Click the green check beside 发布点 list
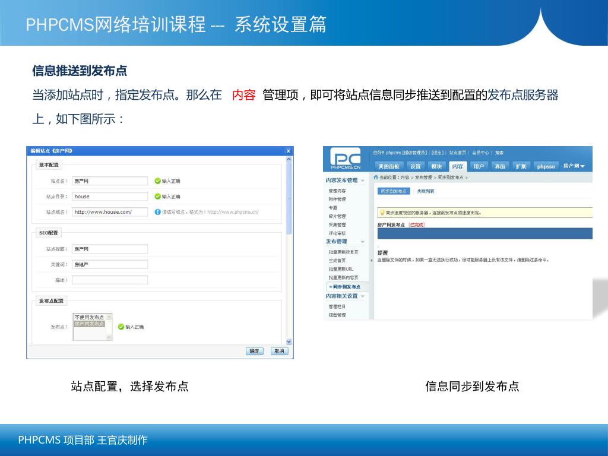 [121, 327]
